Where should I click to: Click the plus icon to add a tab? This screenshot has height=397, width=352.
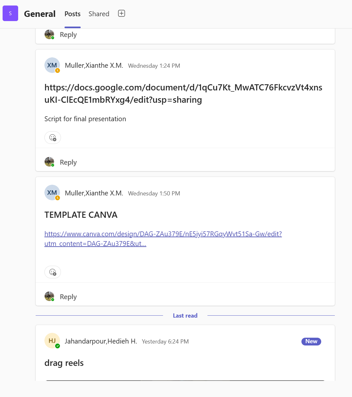tap(121, 13)
